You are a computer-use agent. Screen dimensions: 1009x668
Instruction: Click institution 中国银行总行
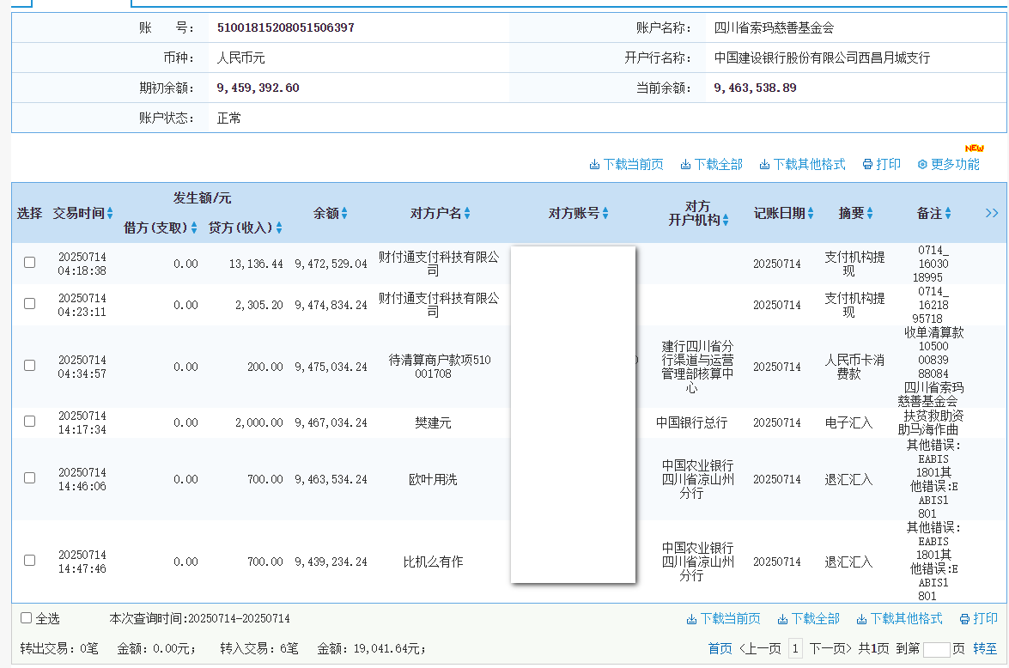692,422
